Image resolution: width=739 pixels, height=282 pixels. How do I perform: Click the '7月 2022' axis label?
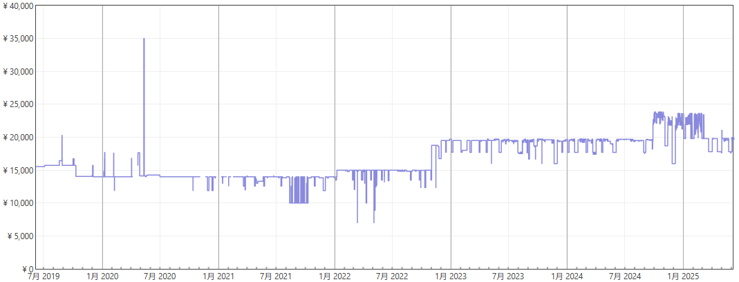[392, 276]
